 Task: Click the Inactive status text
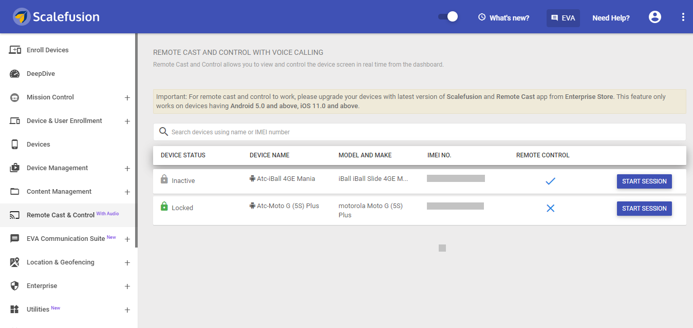[183, 181]
